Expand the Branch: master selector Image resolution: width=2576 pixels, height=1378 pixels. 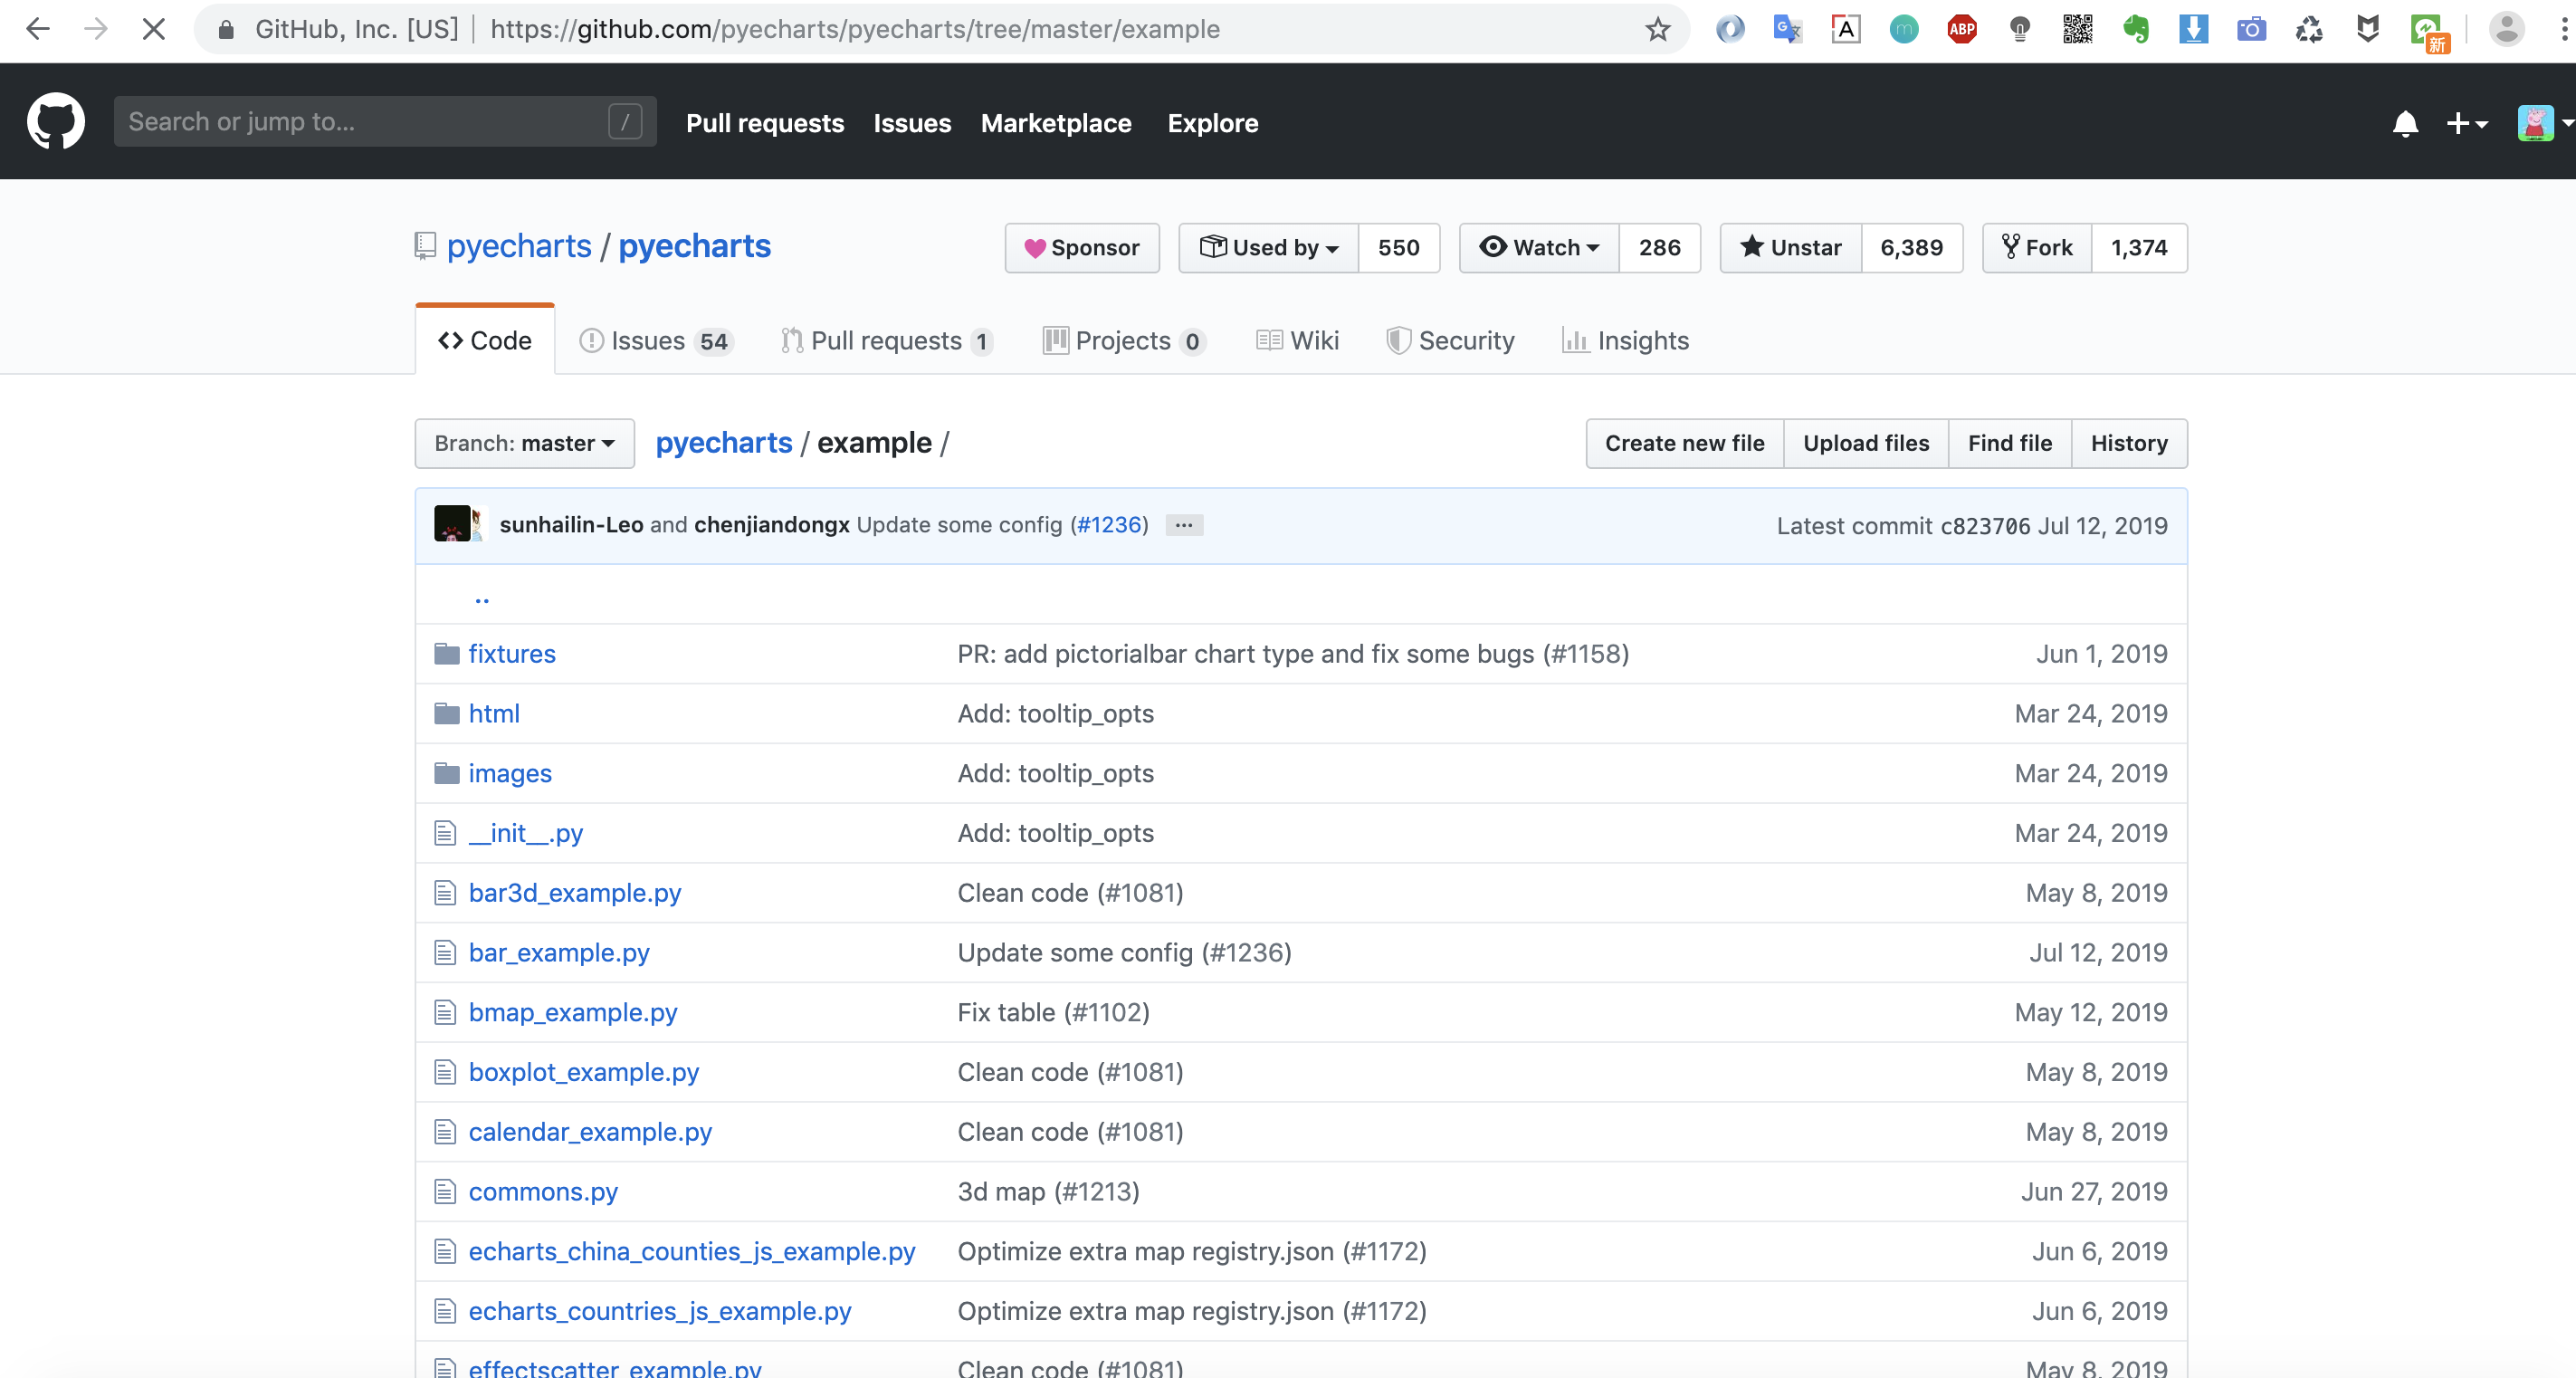[x=525, y=443]
